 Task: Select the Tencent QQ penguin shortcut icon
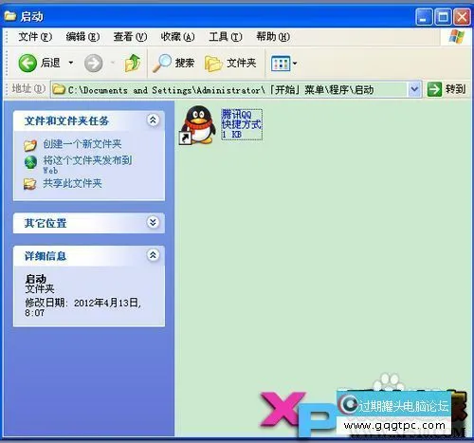(198, 125)
